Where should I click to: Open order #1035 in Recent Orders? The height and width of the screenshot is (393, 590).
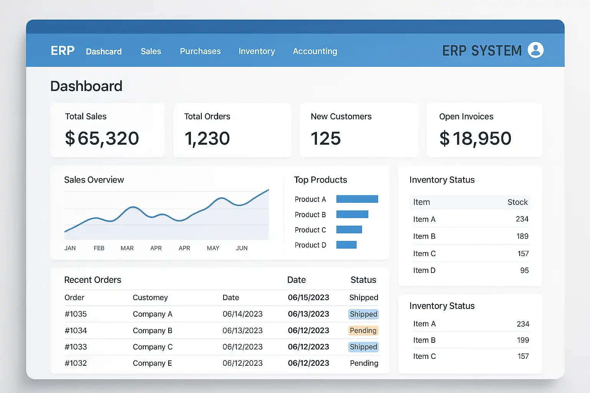(76, 314)
